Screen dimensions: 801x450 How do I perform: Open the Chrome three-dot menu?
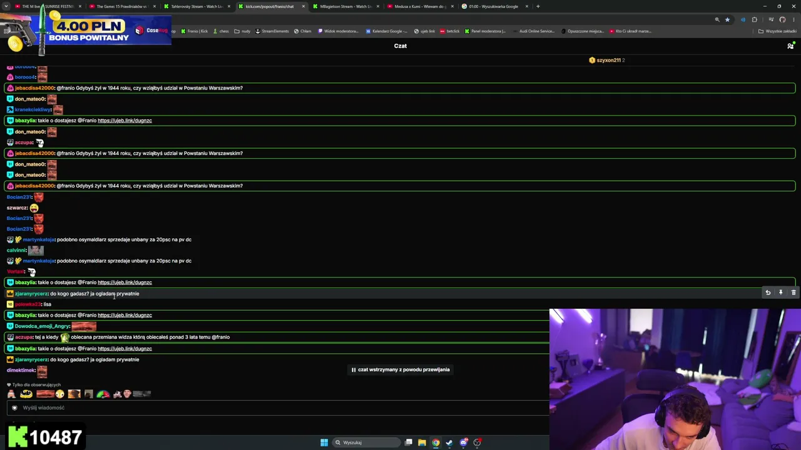click(x=793, y=19)
